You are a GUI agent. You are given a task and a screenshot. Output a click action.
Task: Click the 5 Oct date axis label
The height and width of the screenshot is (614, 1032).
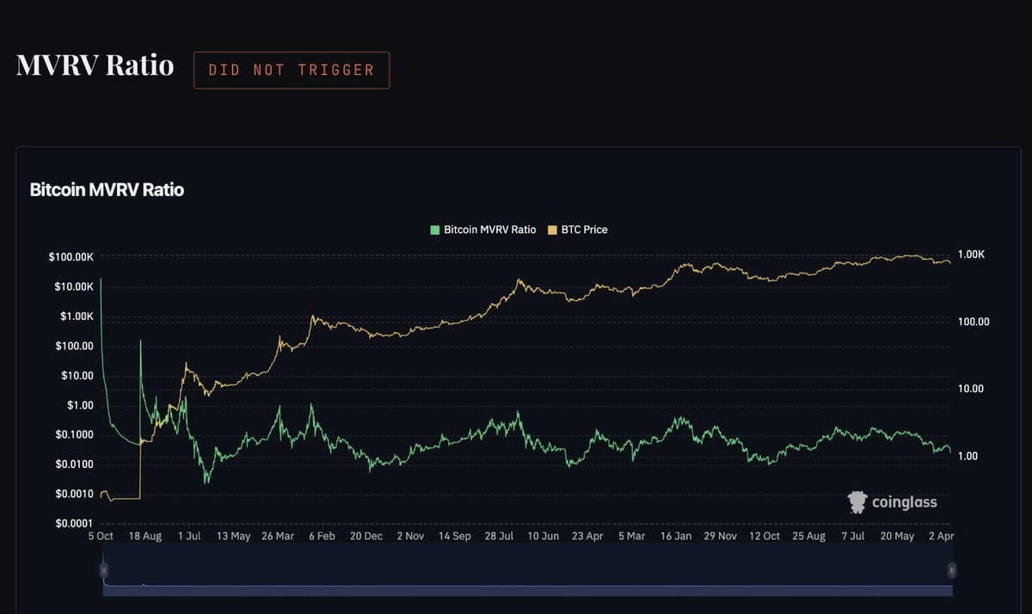tap(101, 536)
